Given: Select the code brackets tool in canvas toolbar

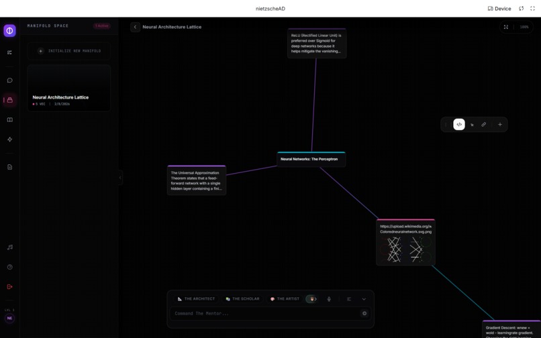Looking at the screenshot, I should [459, 125].
